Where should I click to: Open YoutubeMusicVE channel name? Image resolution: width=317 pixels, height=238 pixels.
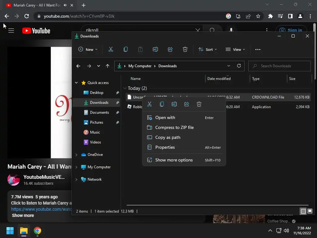pyautogui.click(x=44, y=177)
